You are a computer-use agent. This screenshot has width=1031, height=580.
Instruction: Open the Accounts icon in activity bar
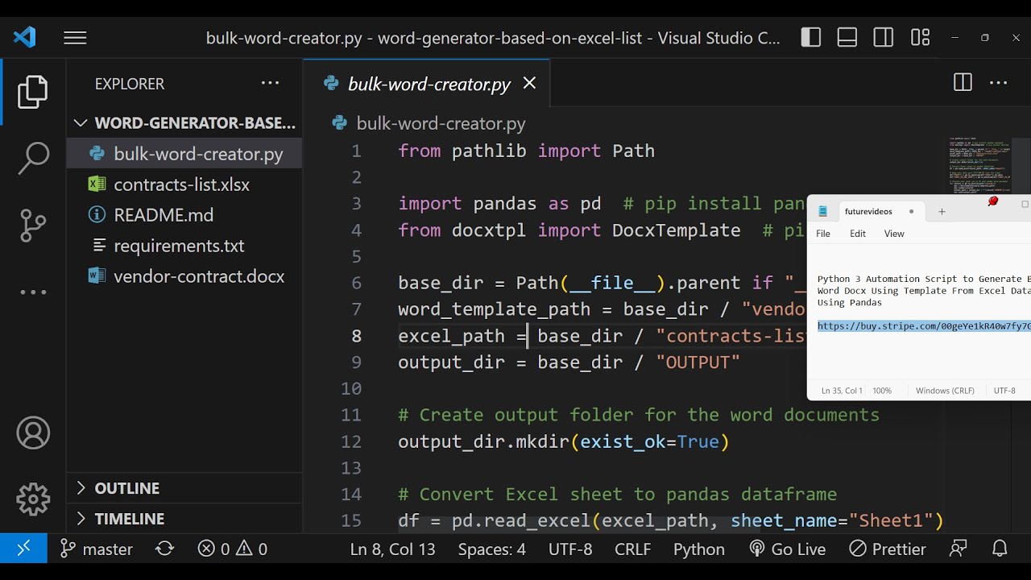(33, 433)
